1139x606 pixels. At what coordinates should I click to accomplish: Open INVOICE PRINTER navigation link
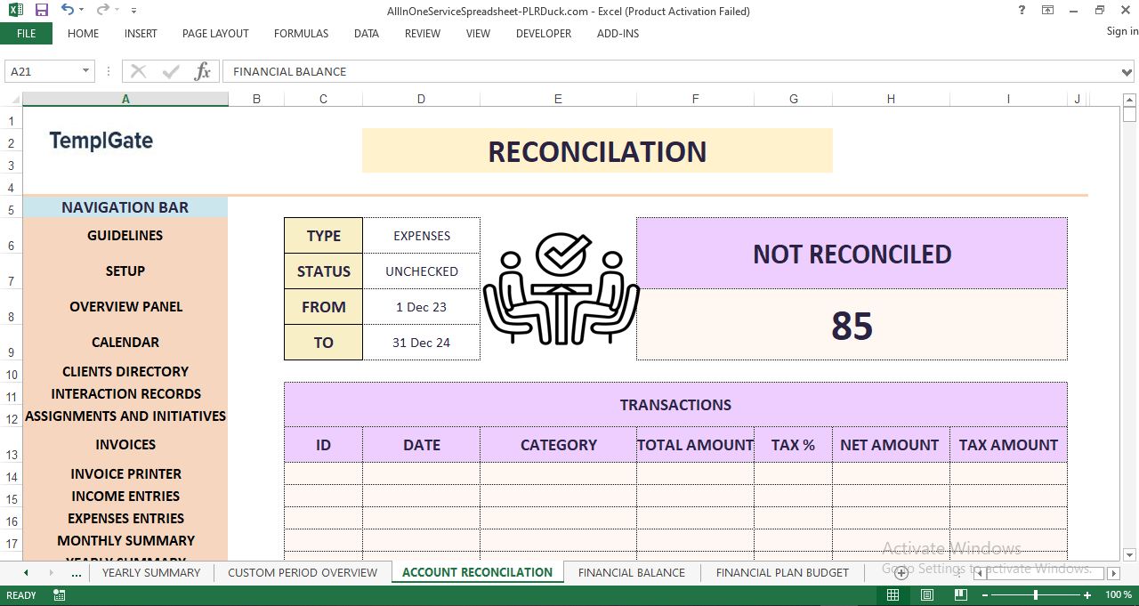[x=125, y=474]
